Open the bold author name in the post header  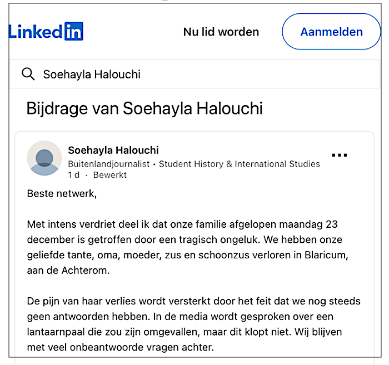point(113,150)
